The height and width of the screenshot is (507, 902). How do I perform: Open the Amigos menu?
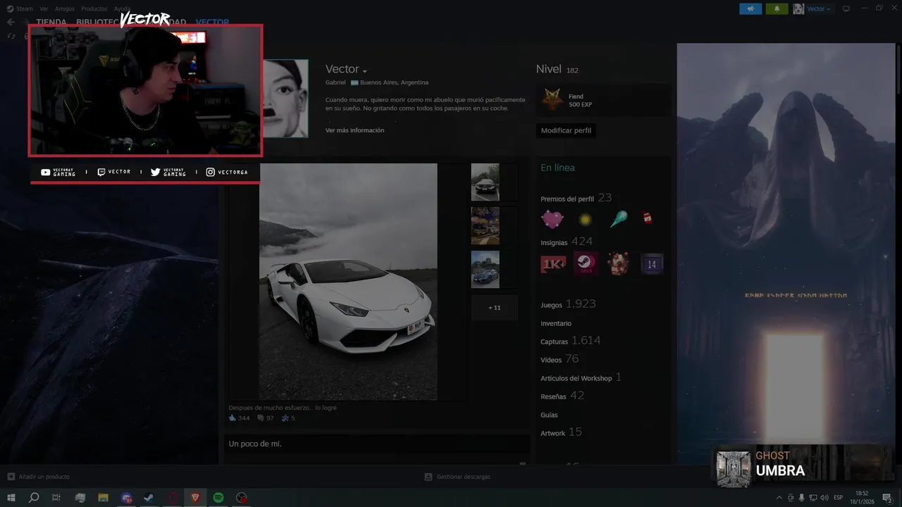(x=65, y=9)
